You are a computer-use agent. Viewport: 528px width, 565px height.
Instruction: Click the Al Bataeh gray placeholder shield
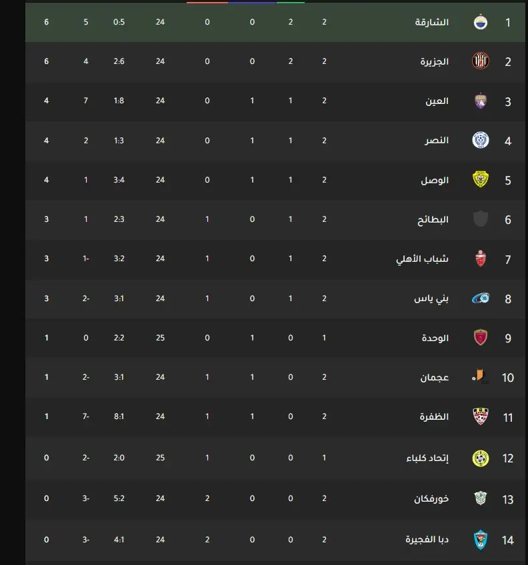pos(481,219)
